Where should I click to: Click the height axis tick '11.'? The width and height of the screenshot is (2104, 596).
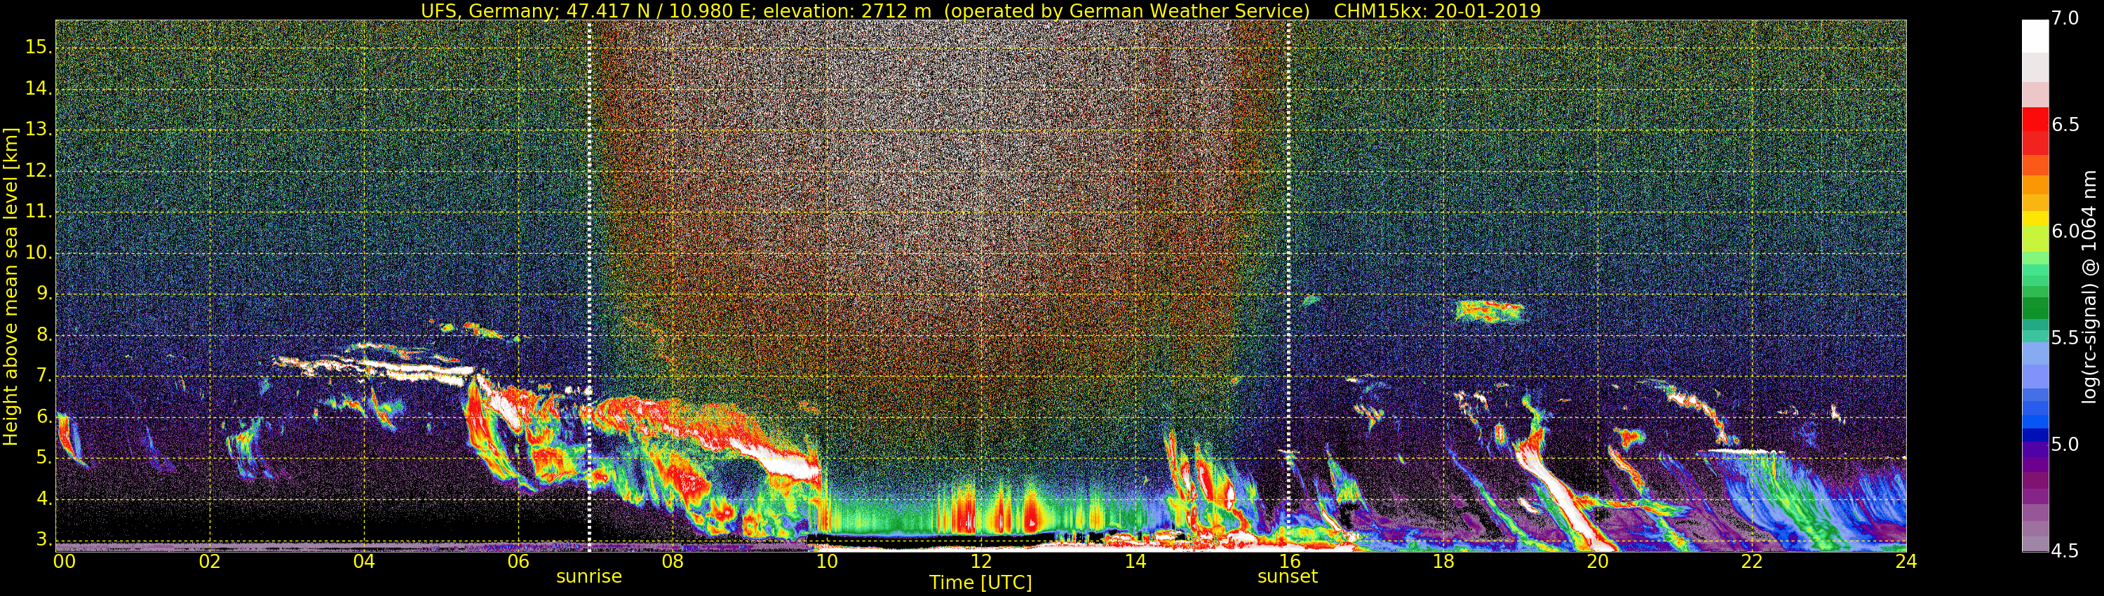point(39,212)
